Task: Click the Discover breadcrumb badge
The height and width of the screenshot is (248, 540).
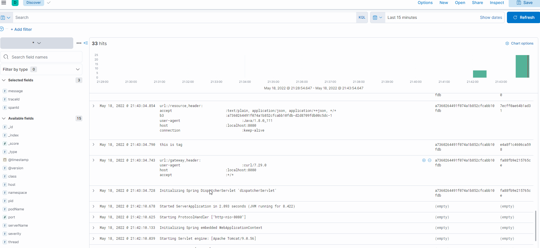Action: click(34, 3)
